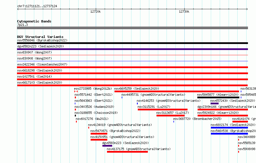Click the chr7:12711121..12737124 coordinate label
The image size is (256, 163).
click(37, 6)
